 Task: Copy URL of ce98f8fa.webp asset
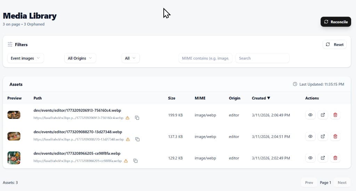[x=135, y=161]
